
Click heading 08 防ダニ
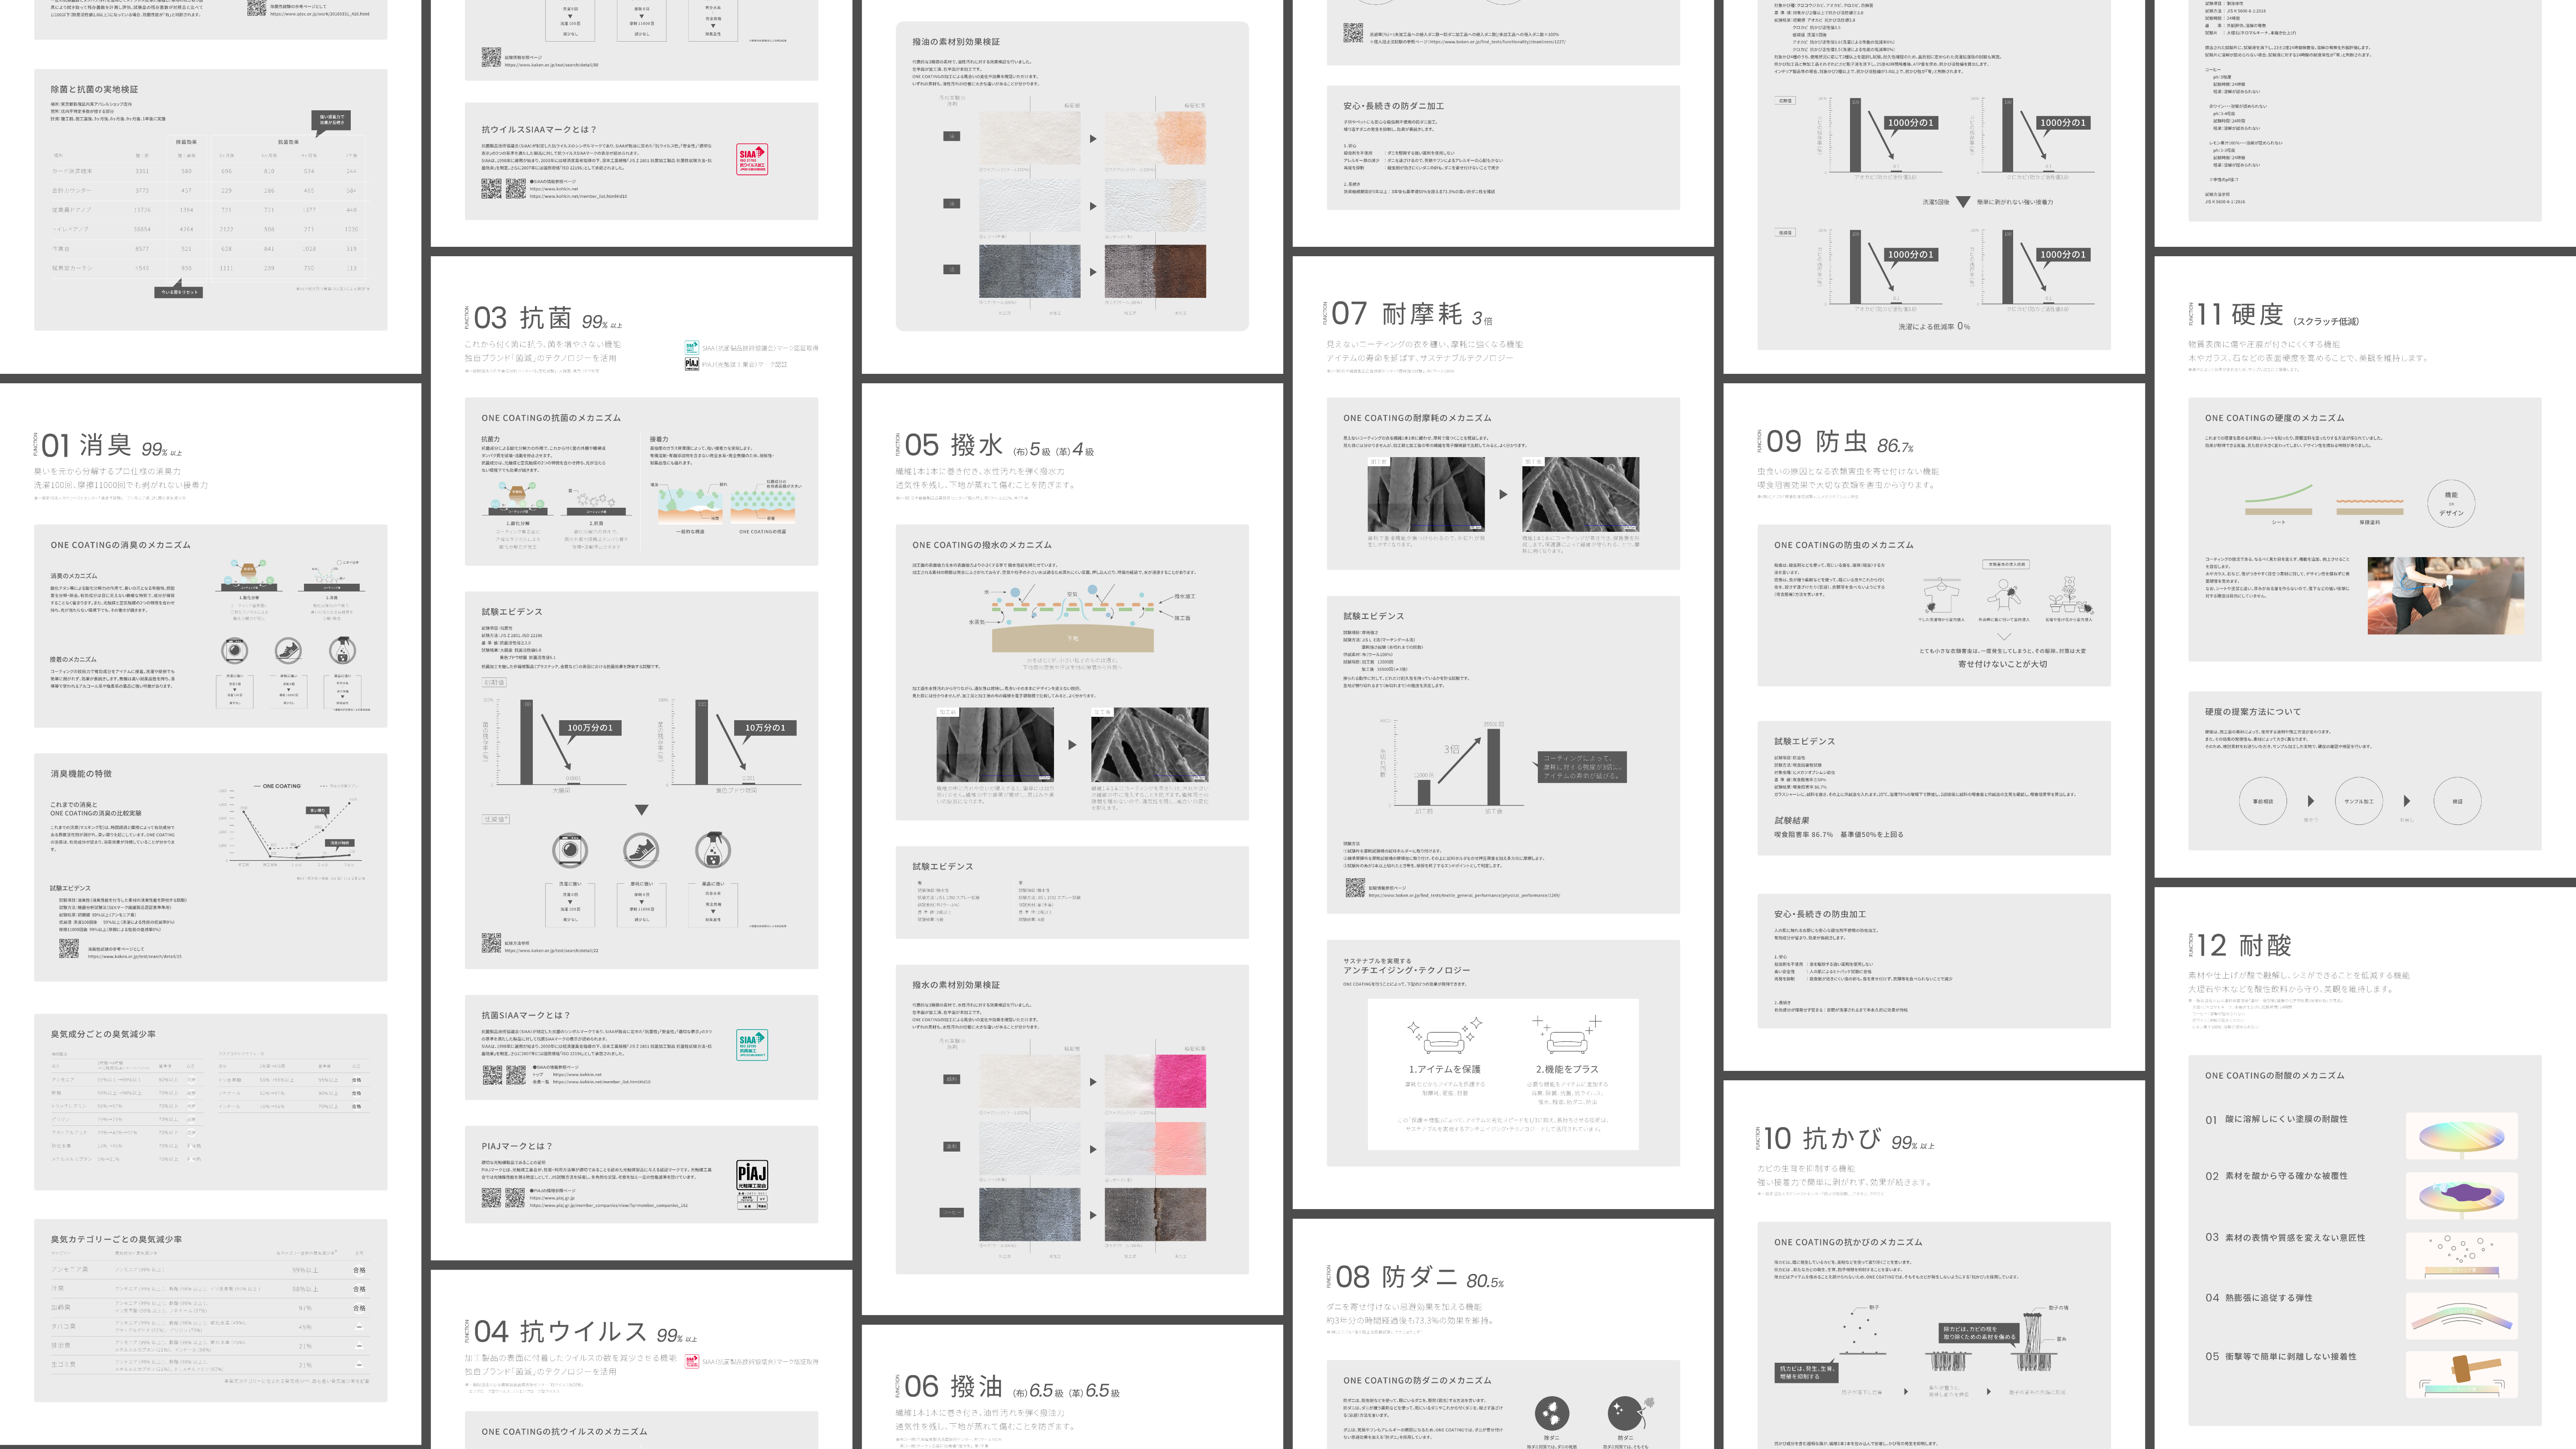coord(1396,1277)
